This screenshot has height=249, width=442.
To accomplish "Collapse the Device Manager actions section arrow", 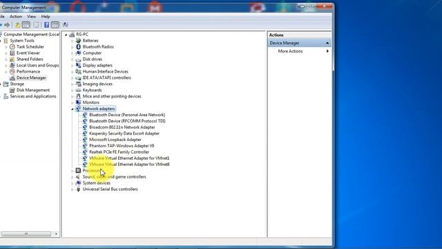I will tap(327, 43).
